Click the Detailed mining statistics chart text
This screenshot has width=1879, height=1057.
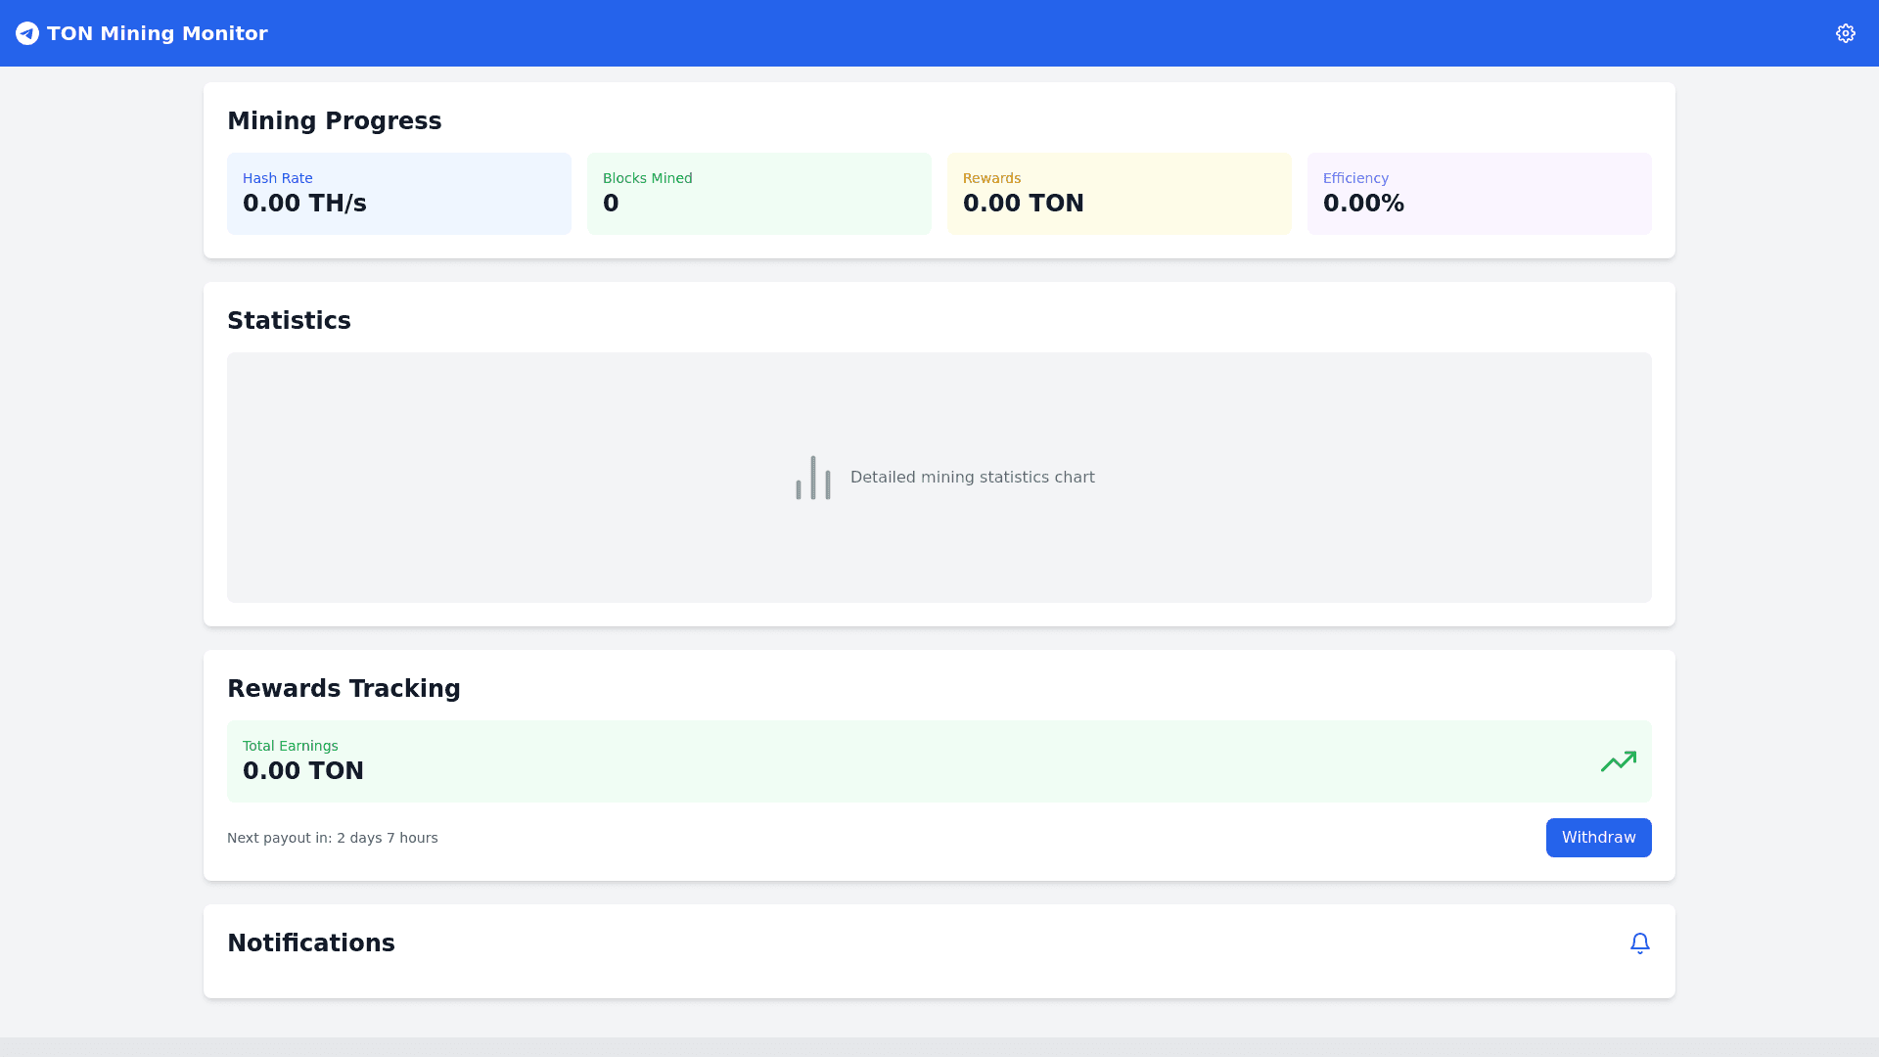972,478
